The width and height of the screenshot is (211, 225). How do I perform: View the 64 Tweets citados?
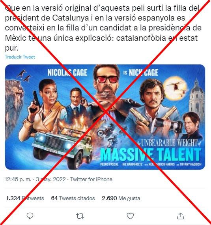click(x=73, y=198)
